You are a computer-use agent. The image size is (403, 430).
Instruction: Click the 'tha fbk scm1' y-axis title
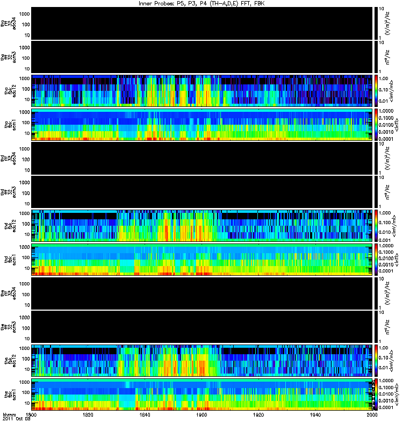[10, 125]
